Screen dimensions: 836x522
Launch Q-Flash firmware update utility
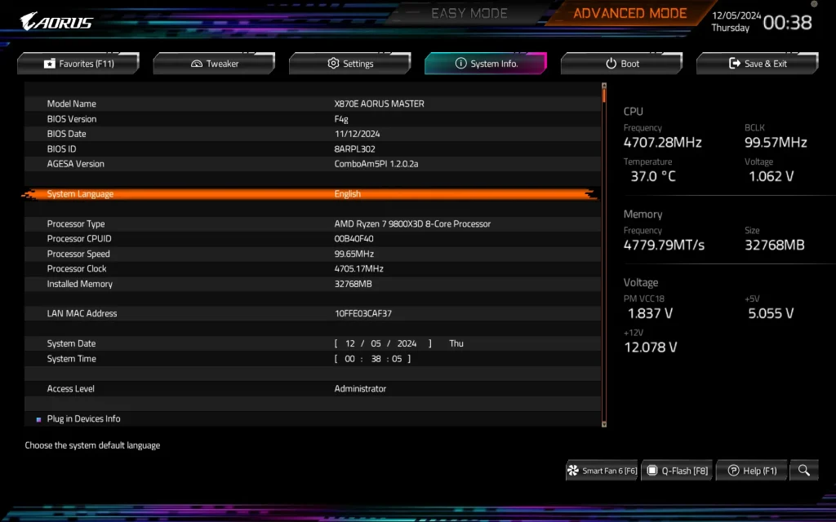coord(677,470)
